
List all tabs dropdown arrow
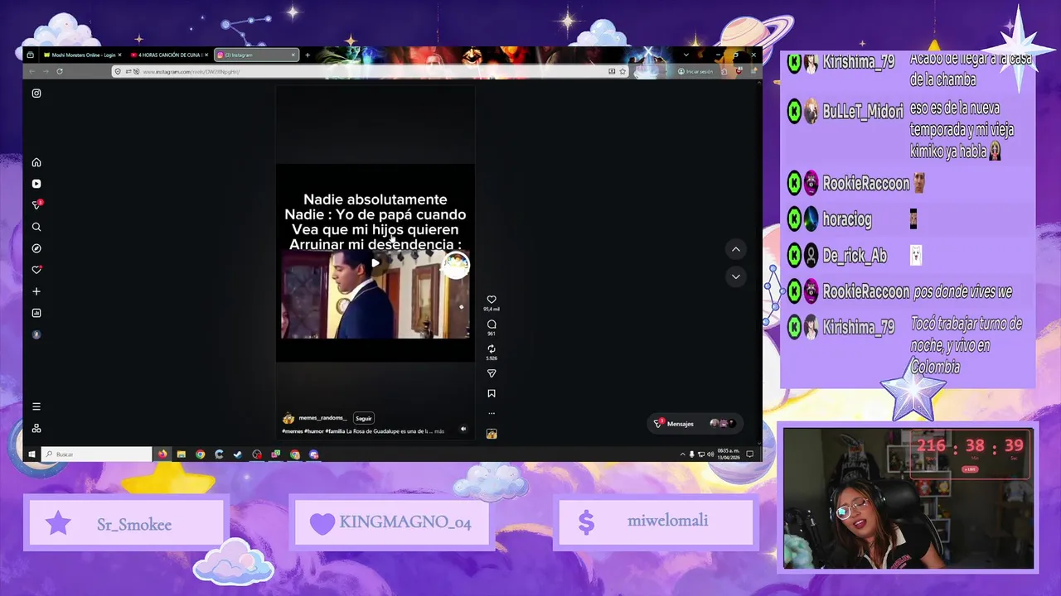pos(686,55)
